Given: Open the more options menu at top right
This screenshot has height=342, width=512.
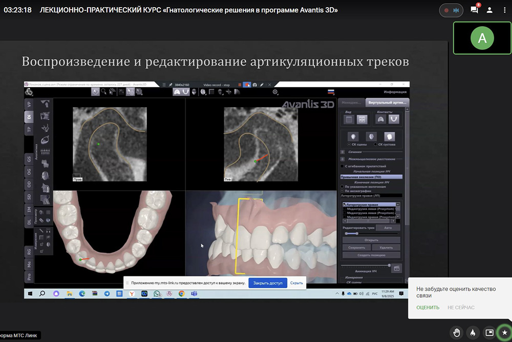Looking at the screenshot, I should (504, 10).
